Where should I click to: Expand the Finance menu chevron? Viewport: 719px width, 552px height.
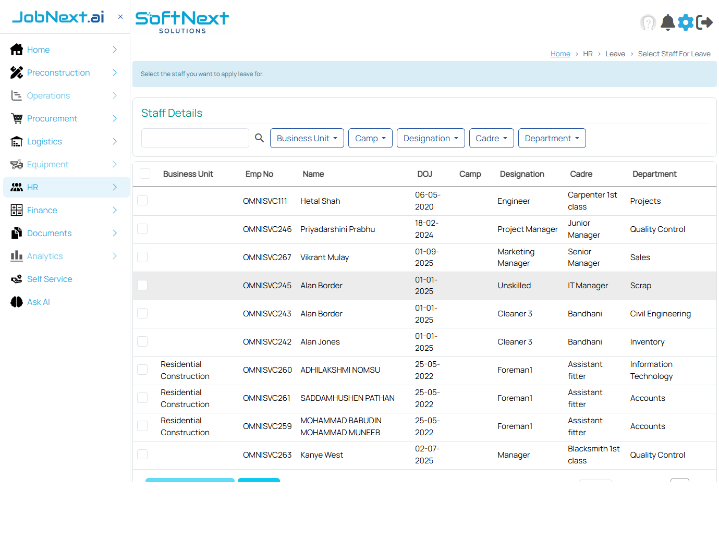click(x=114, y=210)
